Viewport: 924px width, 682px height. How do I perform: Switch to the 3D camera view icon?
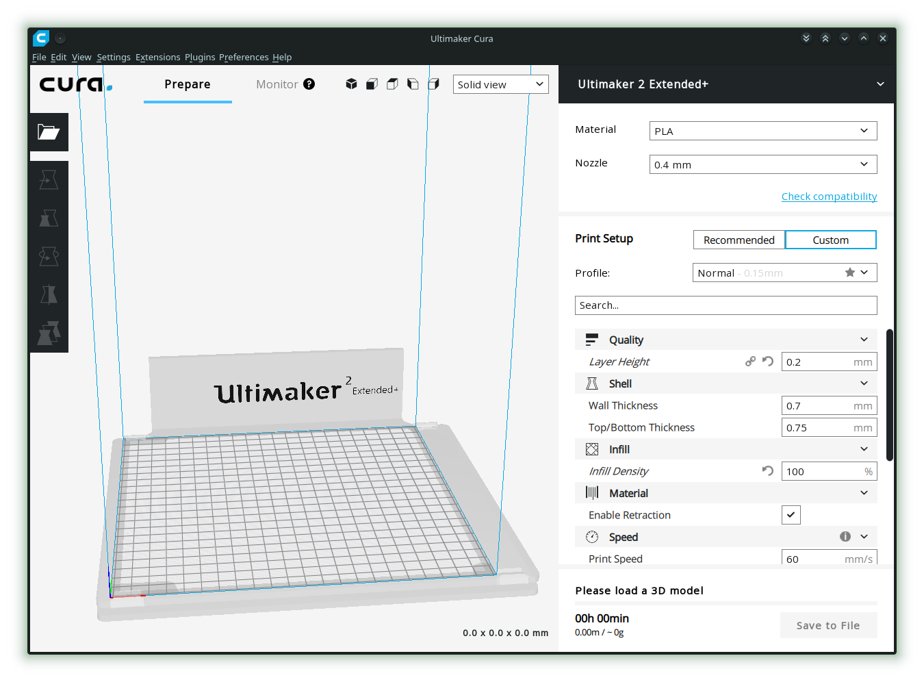[351, 84]
